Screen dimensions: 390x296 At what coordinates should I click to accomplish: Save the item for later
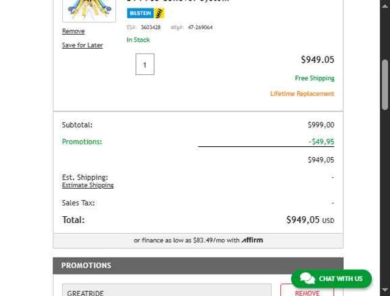[82, 45]
